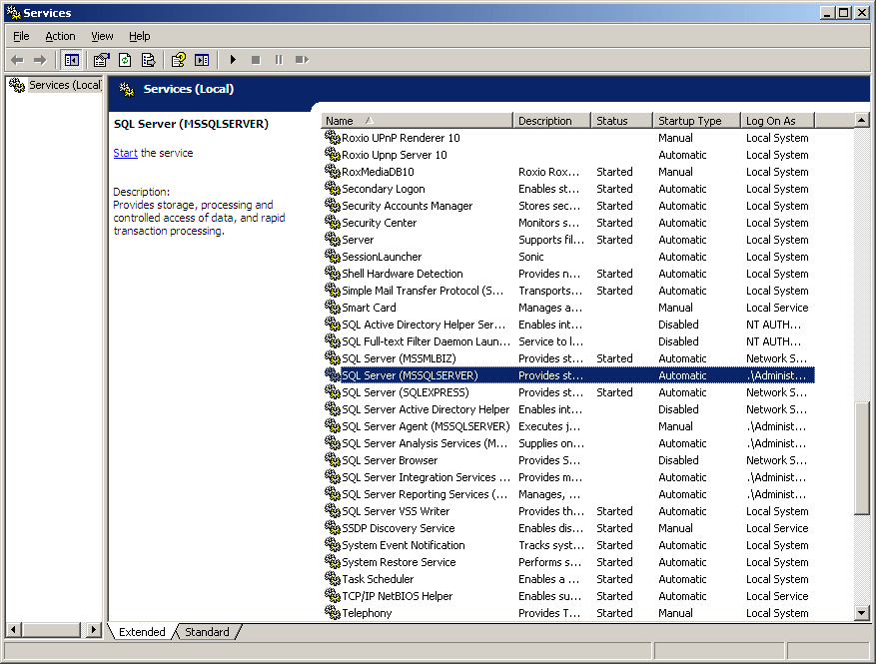876x664 pixels.
Task: Restart the service using the Restart icon
Action: 301,60
